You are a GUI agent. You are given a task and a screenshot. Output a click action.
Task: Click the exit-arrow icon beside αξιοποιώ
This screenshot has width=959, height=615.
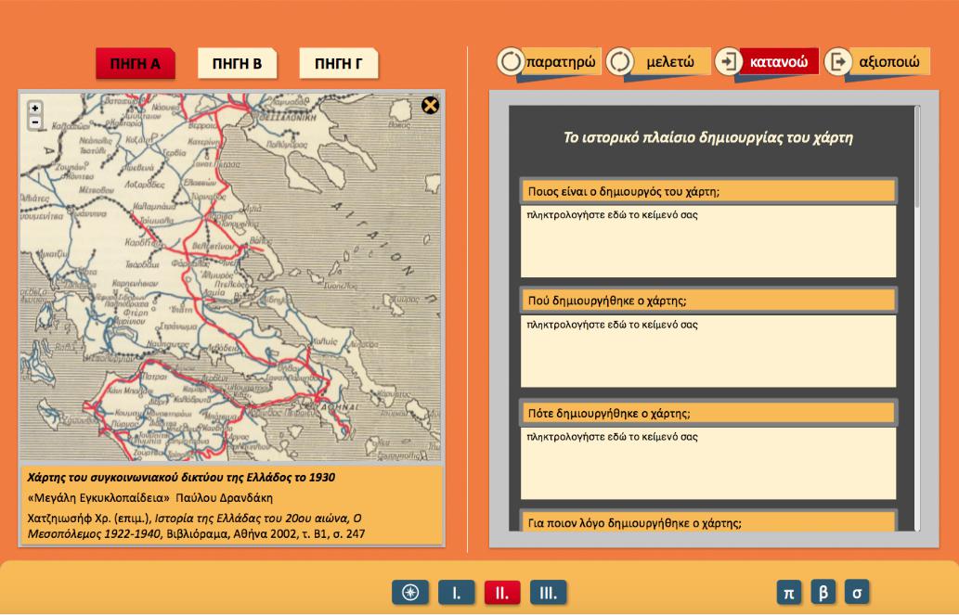838,62
